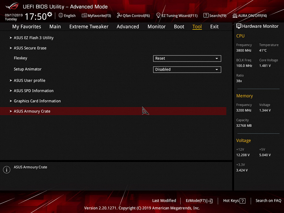Click the +5V 5.040 V value
The width and height of the screenshot is (284, 213).
pos(265,155)
